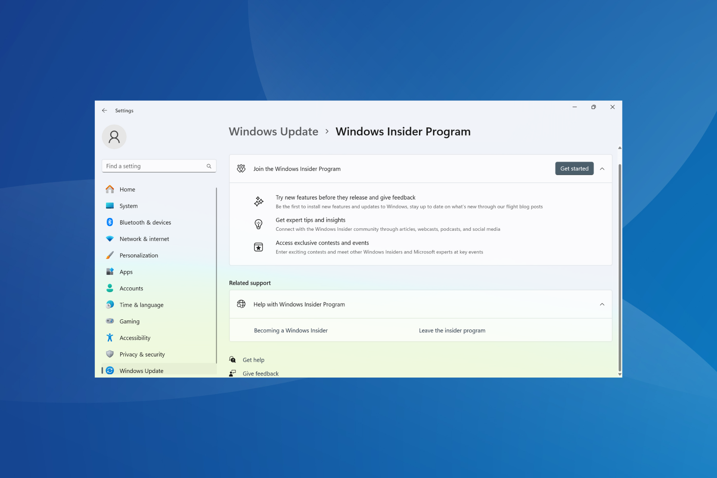Image resolution: width=717 pixels, height=478 pixels.
Task: Restore down the Settings window
Action: coord(593,107)
